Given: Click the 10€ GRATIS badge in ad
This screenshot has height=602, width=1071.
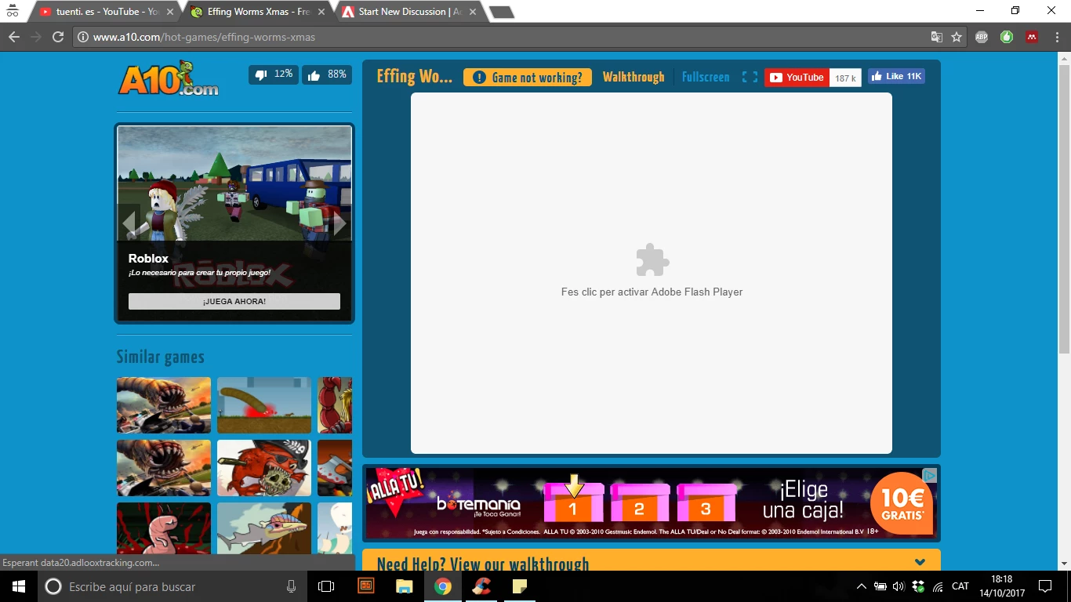Looking at the screenshot, I should pyautogui.click(x=902, y=503).
